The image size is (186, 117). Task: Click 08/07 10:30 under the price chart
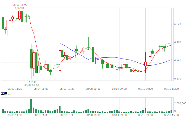pos(67,89)
